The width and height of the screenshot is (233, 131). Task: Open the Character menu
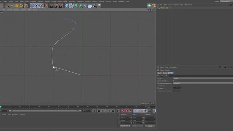80,1
